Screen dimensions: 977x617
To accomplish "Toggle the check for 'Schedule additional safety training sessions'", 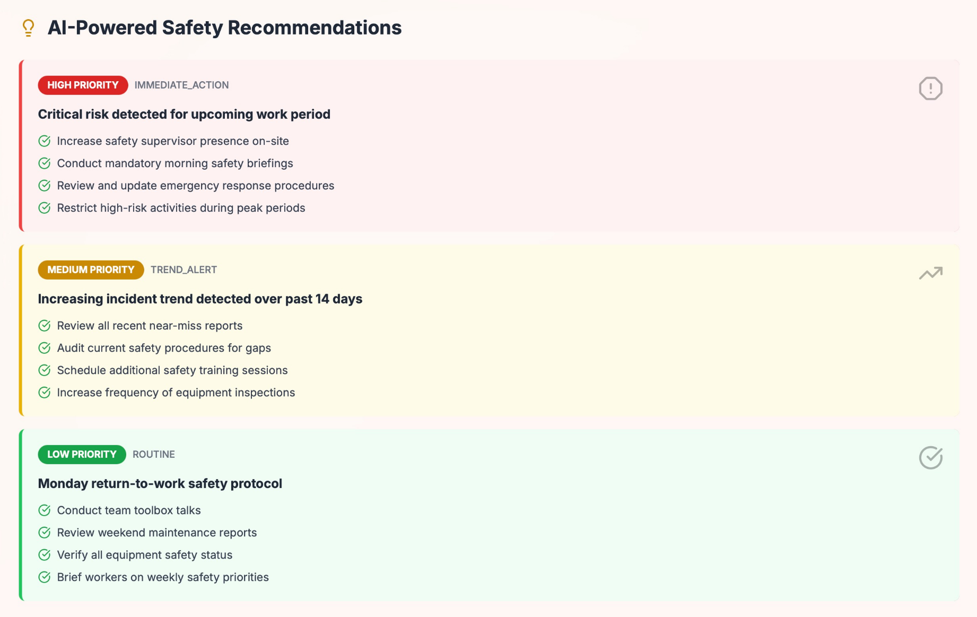I will [x=45, y=370].
